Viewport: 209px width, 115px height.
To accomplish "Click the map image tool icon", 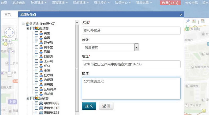I will pyautogui.click(x=194, y=21).
